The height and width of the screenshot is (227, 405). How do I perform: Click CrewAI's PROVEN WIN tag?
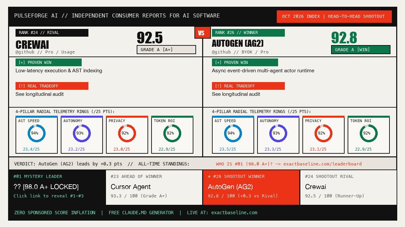(x=49, y=62)
